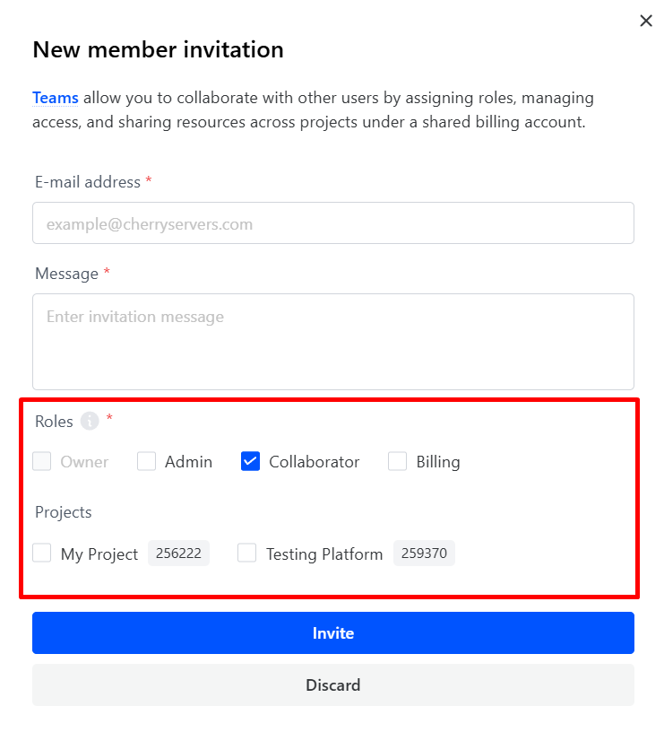Uncheck the Collaborator role checkbox
The width and height of the screenshot is (664, 741).
[x=251, y=462]
